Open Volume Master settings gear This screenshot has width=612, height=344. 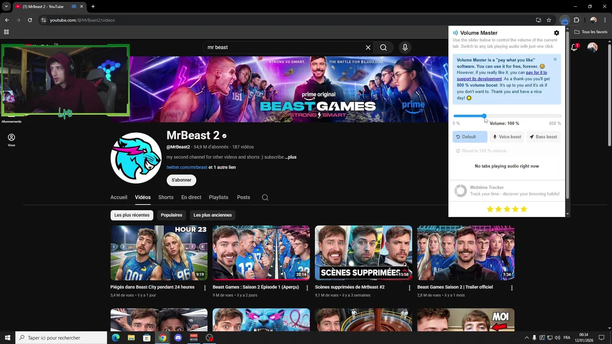point(557,33)
